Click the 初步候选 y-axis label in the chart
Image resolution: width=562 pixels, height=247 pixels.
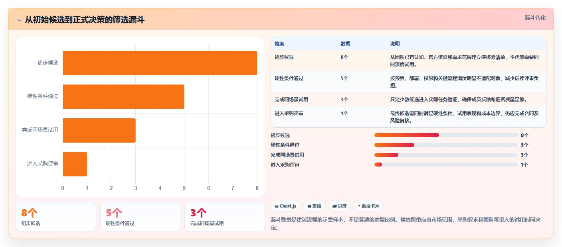point(47,63)
